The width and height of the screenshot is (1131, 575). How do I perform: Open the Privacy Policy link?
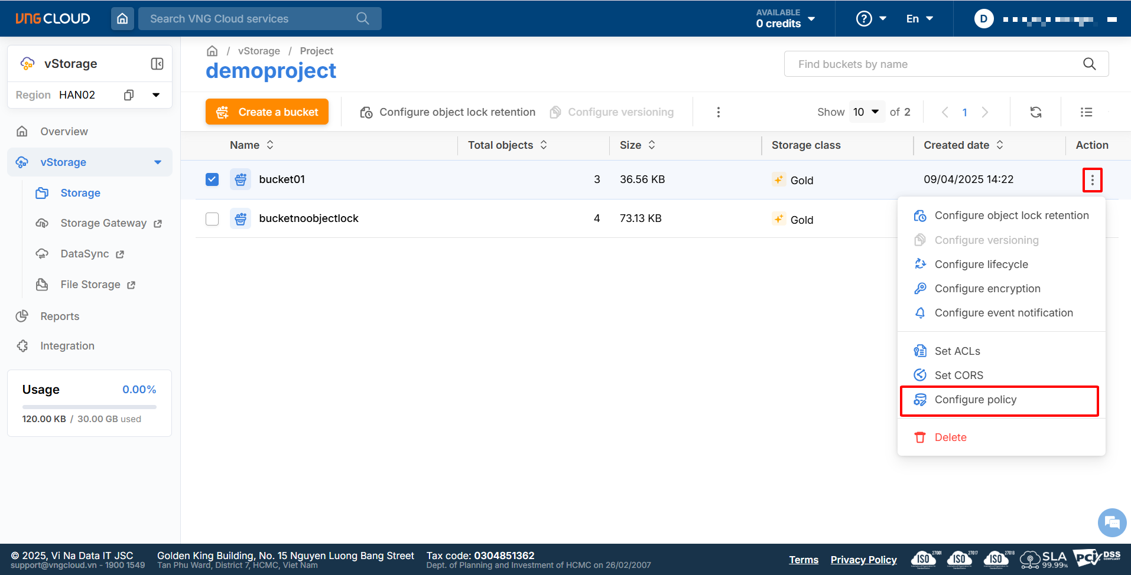coord(863,560)
